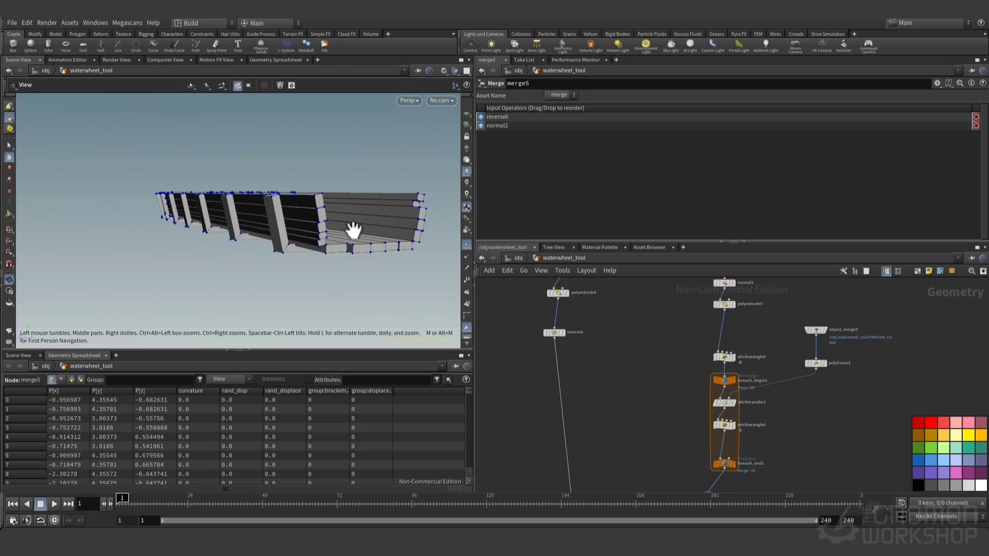Choose the Draw Curve shelf tool
Screen dimensions: 989x556
pos(174,45)
